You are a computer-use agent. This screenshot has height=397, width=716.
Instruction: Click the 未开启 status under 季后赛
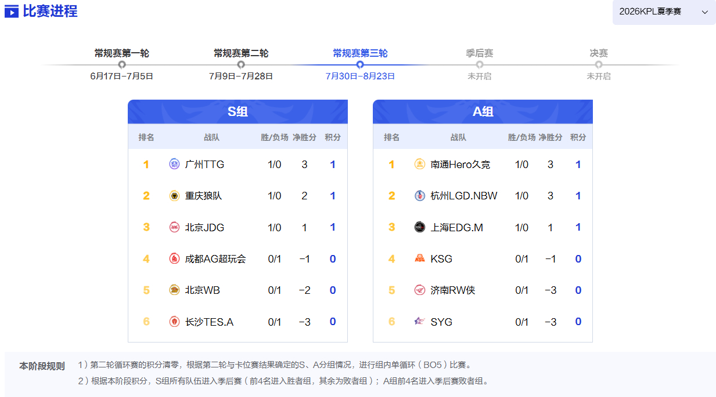pos(480,76)
